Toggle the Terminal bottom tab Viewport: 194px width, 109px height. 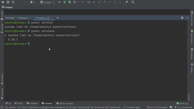pyautogui.click(x=47, y=103)
